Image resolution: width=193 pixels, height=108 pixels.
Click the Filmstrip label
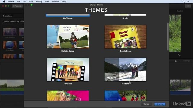(x=68, y=84)
